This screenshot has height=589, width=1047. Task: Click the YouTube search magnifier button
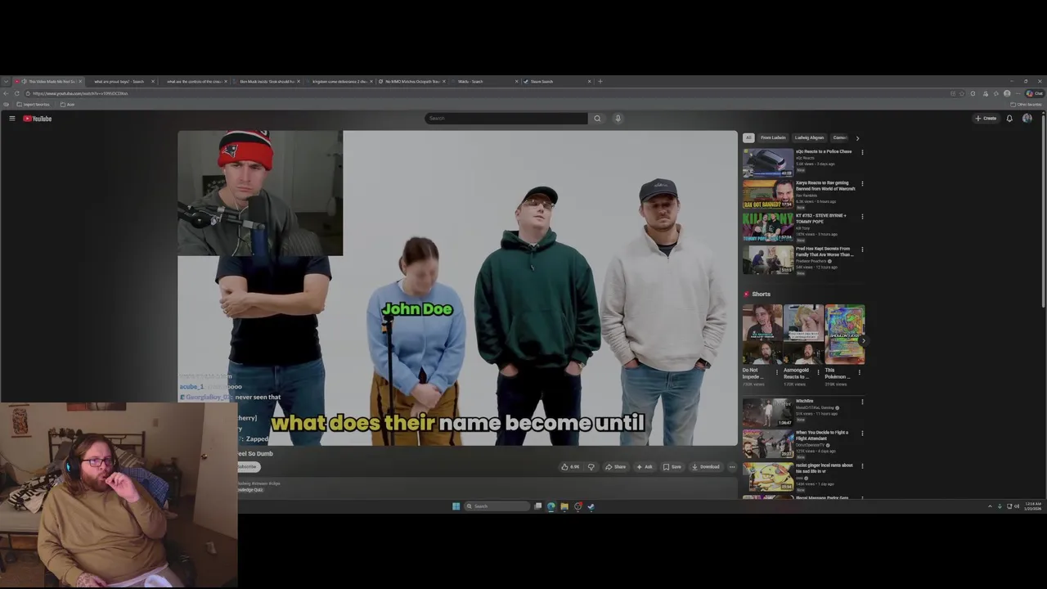(x=597, y=119)
